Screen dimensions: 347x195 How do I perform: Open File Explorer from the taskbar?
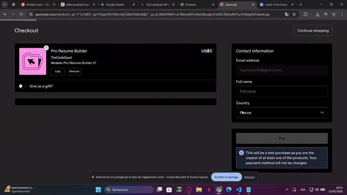pos(199,190)
